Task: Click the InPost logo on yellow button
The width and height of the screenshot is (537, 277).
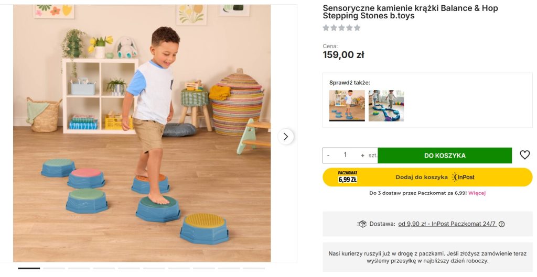Action: [463, 177]
